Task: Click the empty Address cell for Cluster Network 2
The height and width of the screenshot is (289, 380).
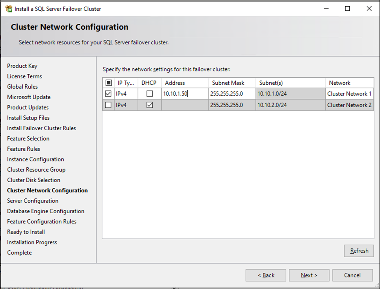Action: coord(185,105)
